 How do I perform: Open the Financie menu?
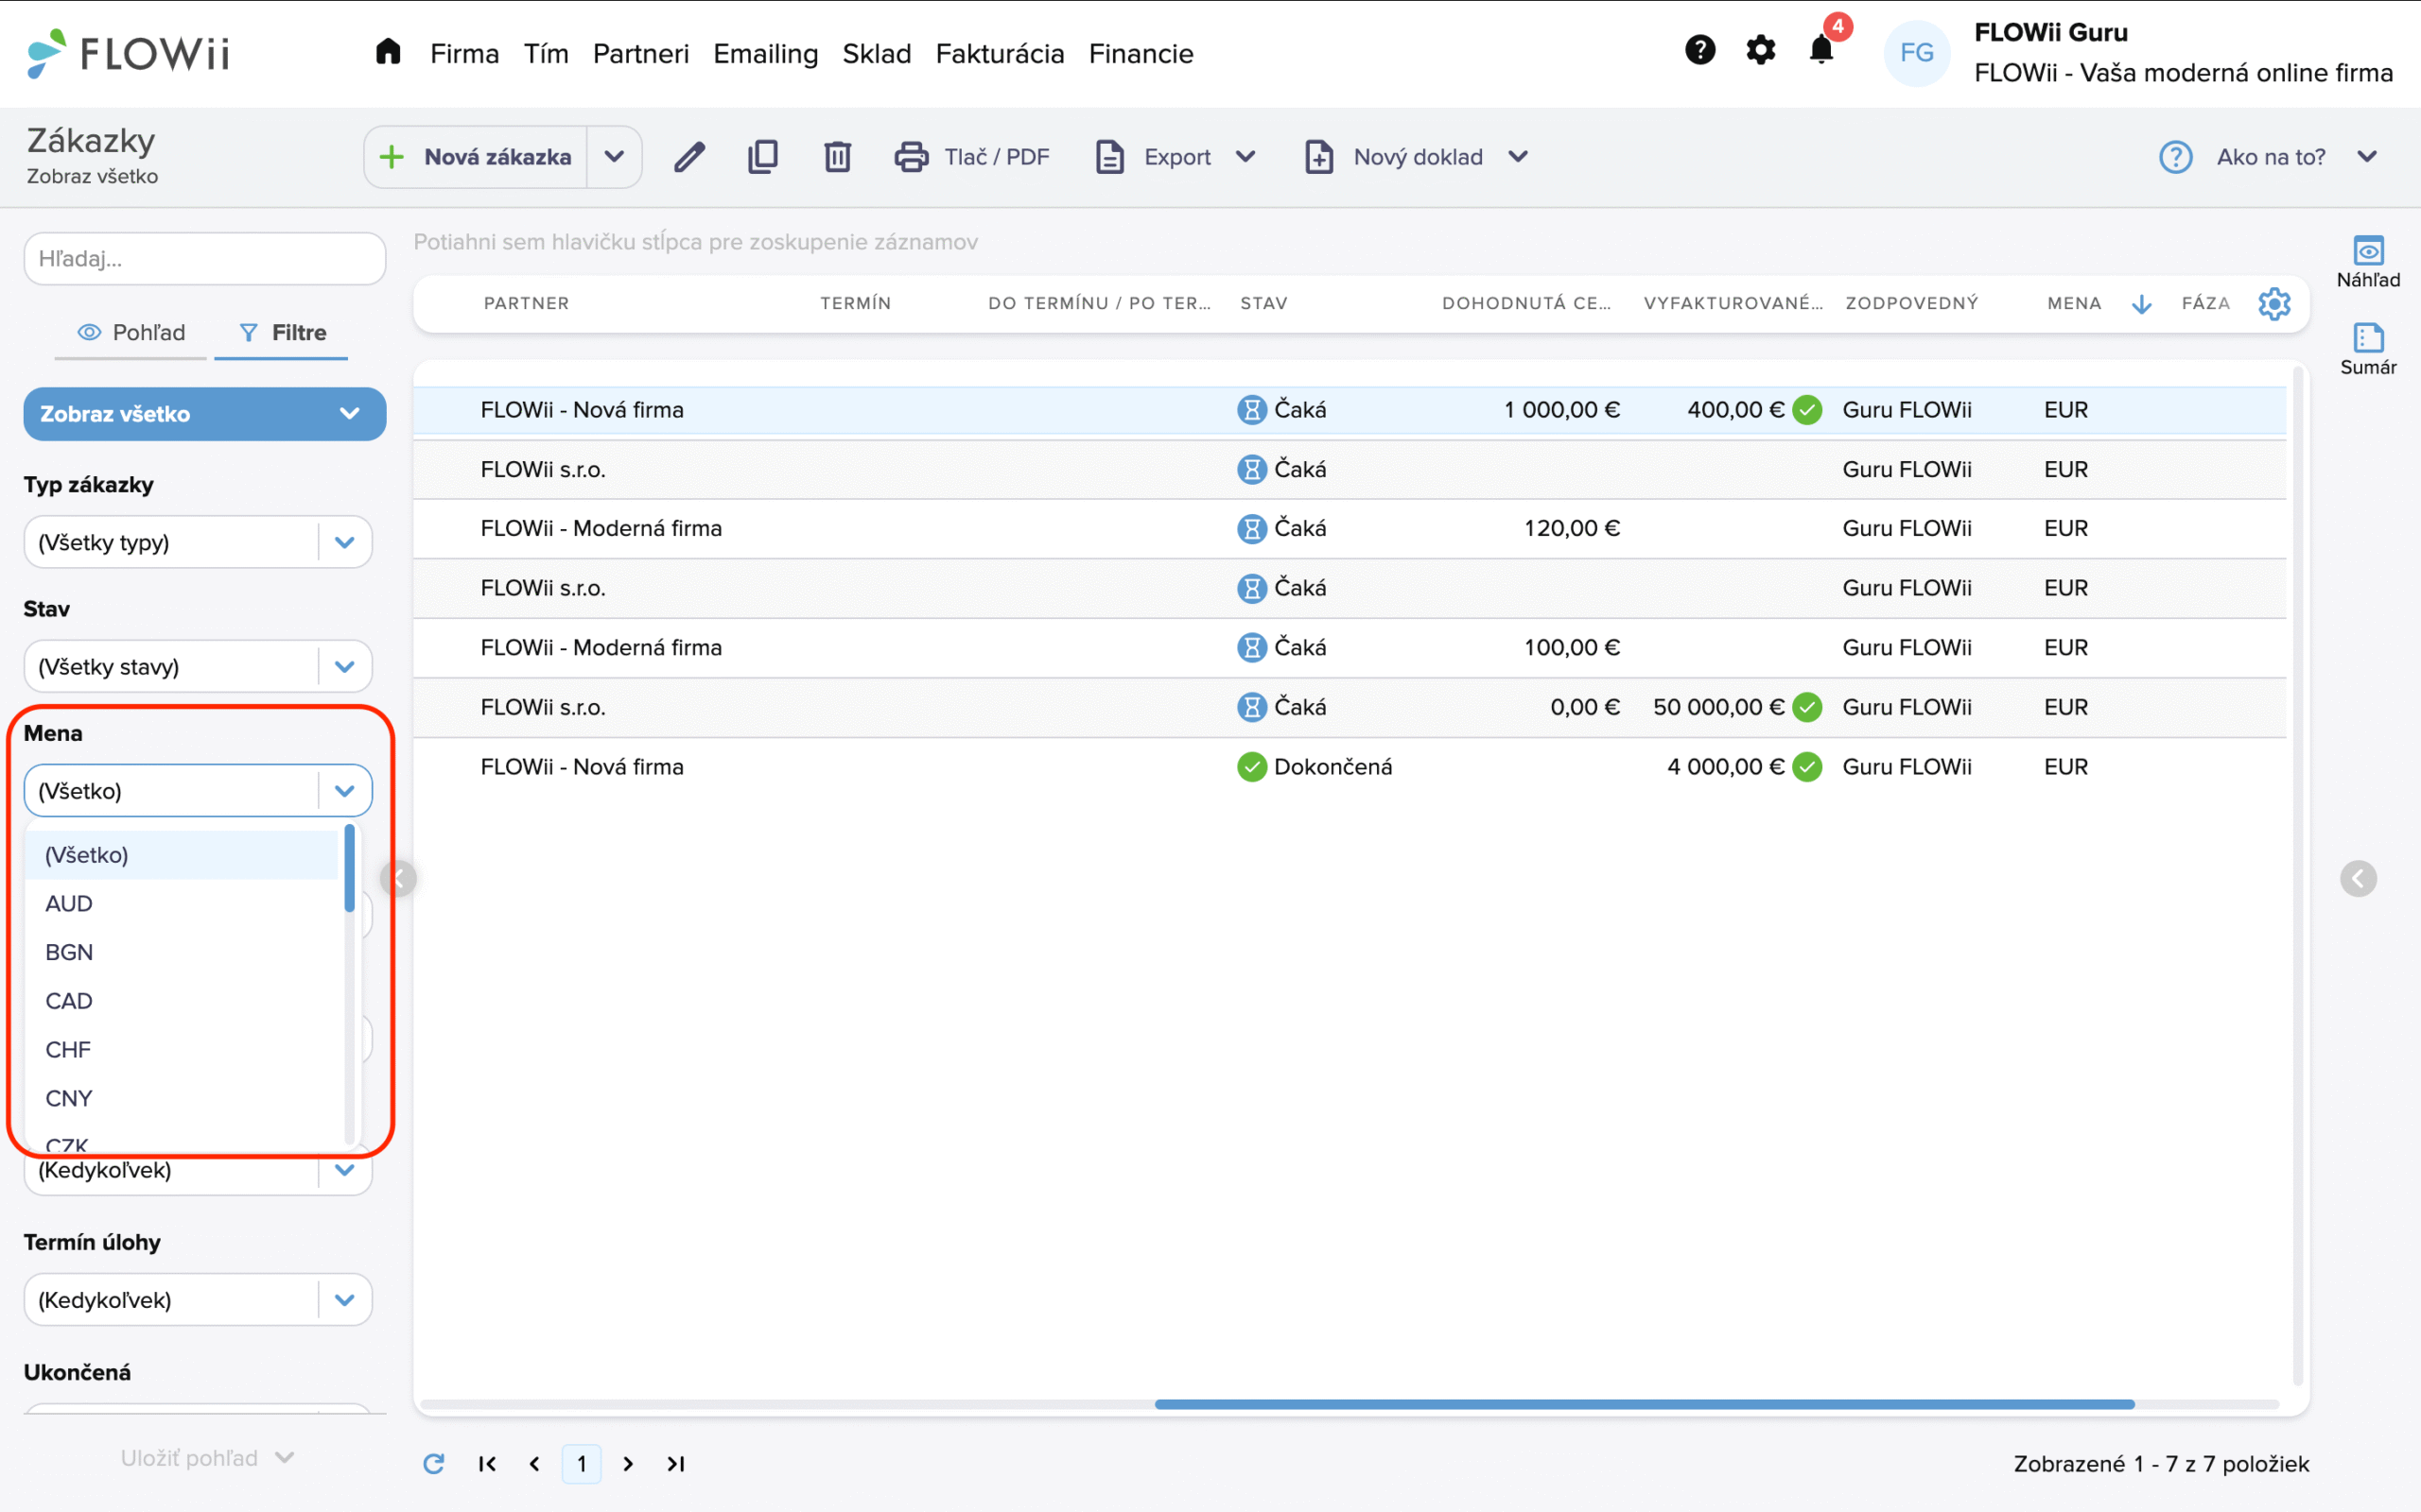[x=1141, y=53]
